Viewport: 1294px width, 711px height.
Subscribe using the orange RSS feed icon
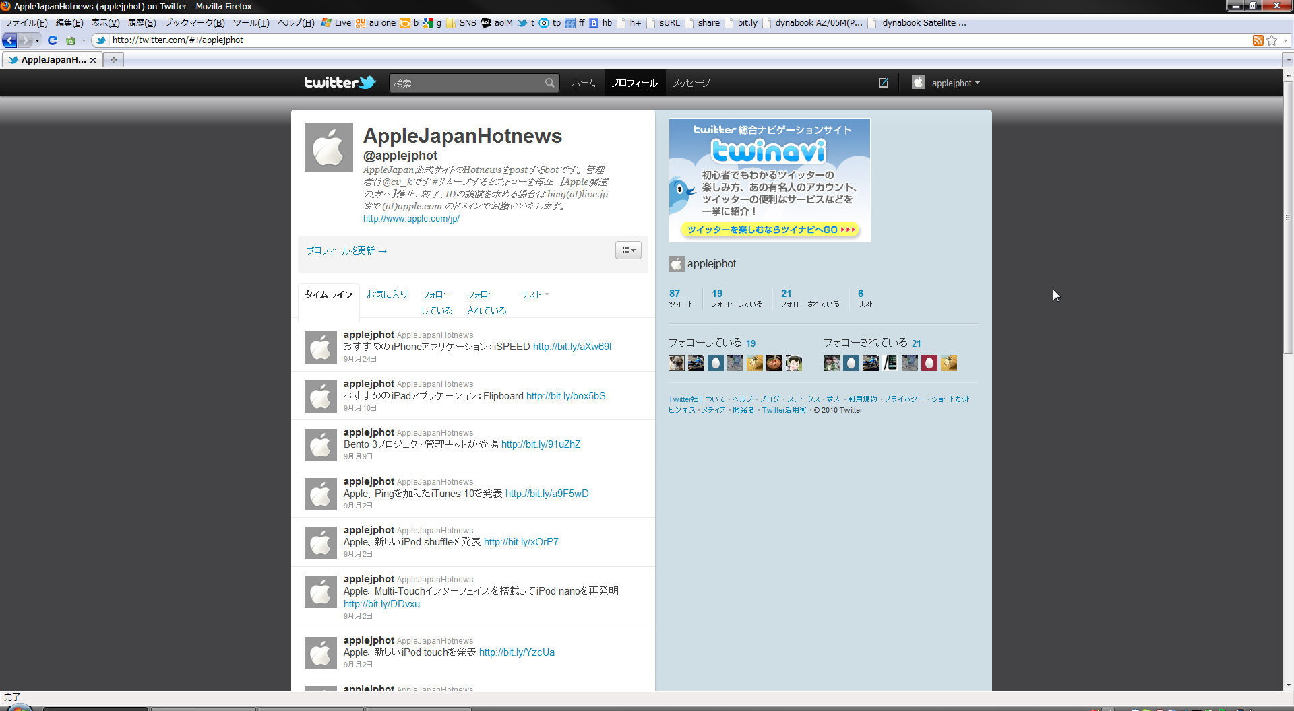(x=1258, y=40)
